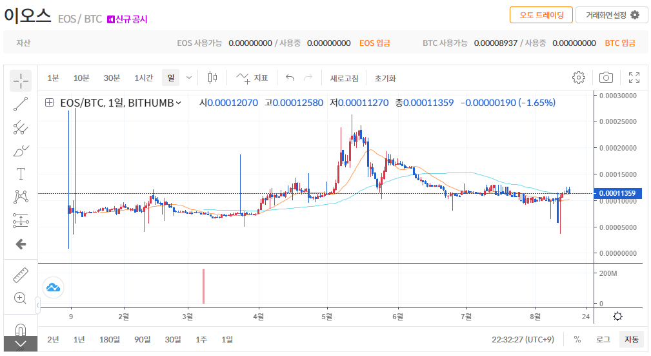Set chart range to 1주

(x=201, y=340)
